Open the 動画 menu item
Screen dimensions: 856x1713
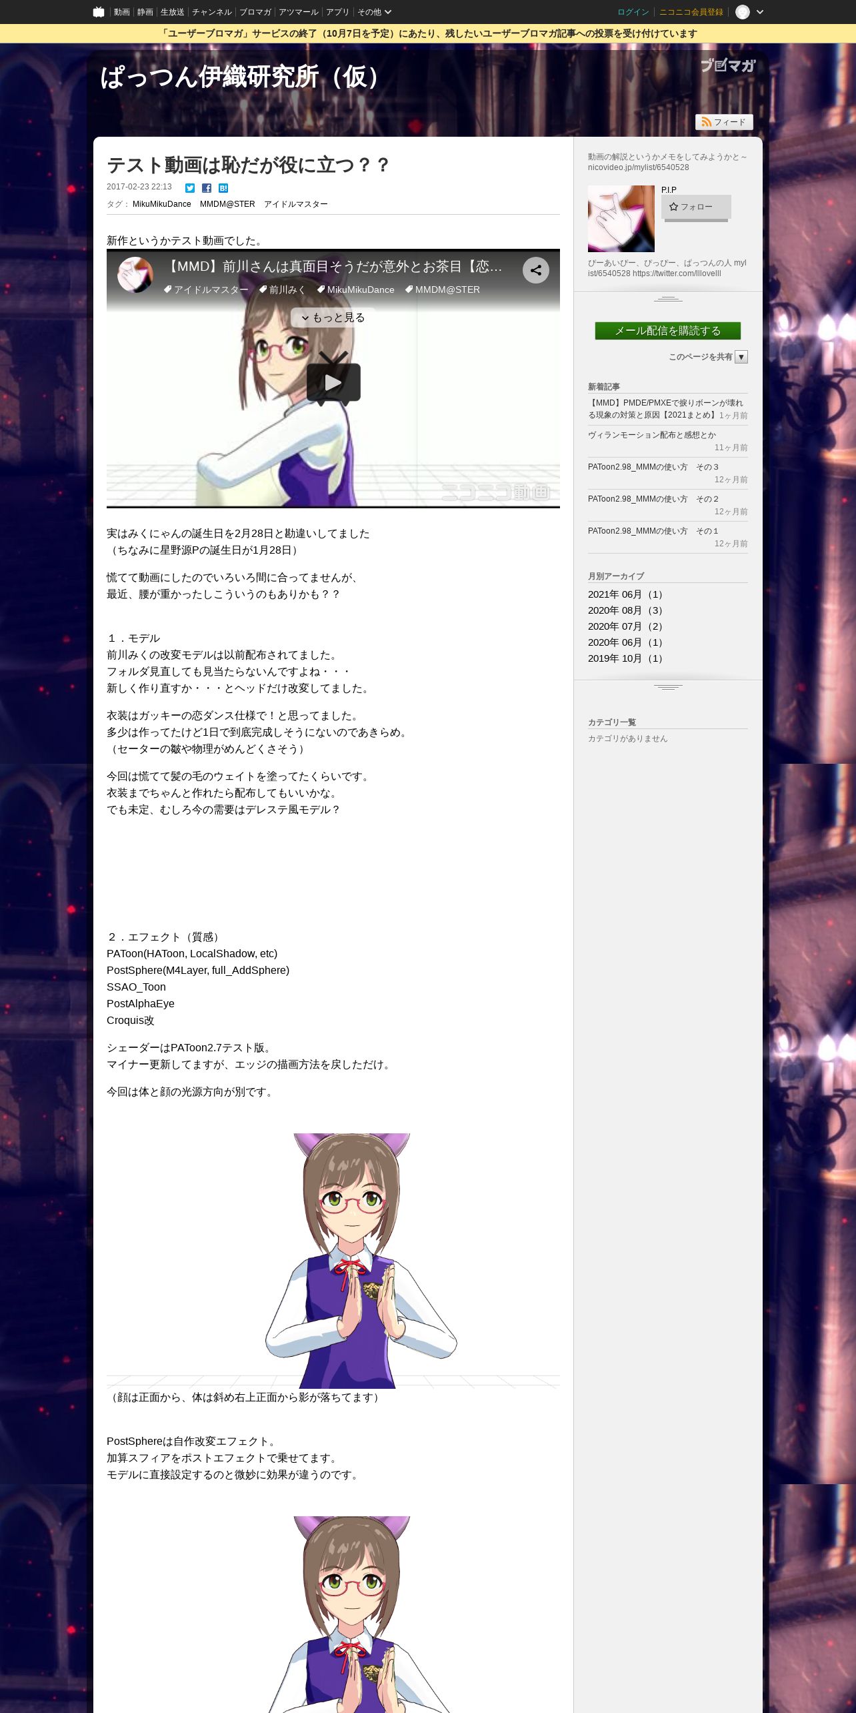(x=121, y=12)
